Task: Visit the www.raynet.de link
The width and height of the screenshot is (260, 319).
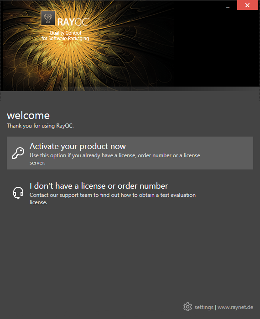Action: [235, 307]
